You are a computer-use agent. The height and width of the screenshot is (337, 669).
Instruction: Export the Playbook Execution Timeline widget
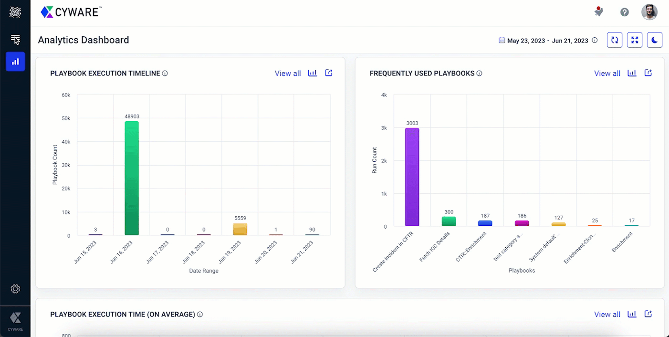(329, 73)
